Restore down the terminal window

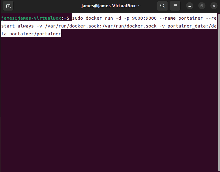coord(202,6)
